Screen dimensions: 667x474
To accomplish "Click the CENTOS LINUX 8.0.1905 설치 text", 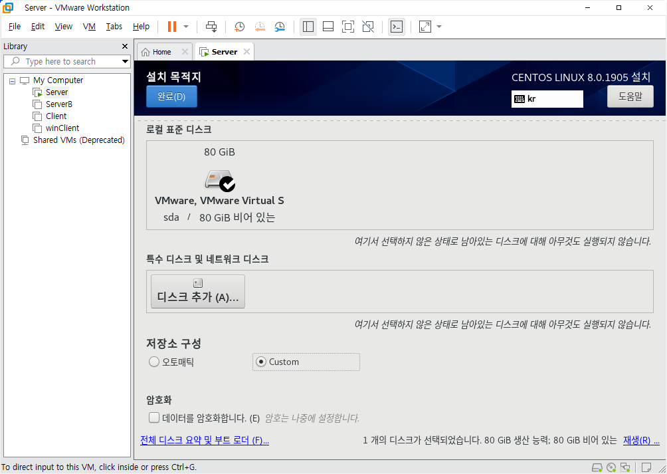I will click(x=581, y=77).
